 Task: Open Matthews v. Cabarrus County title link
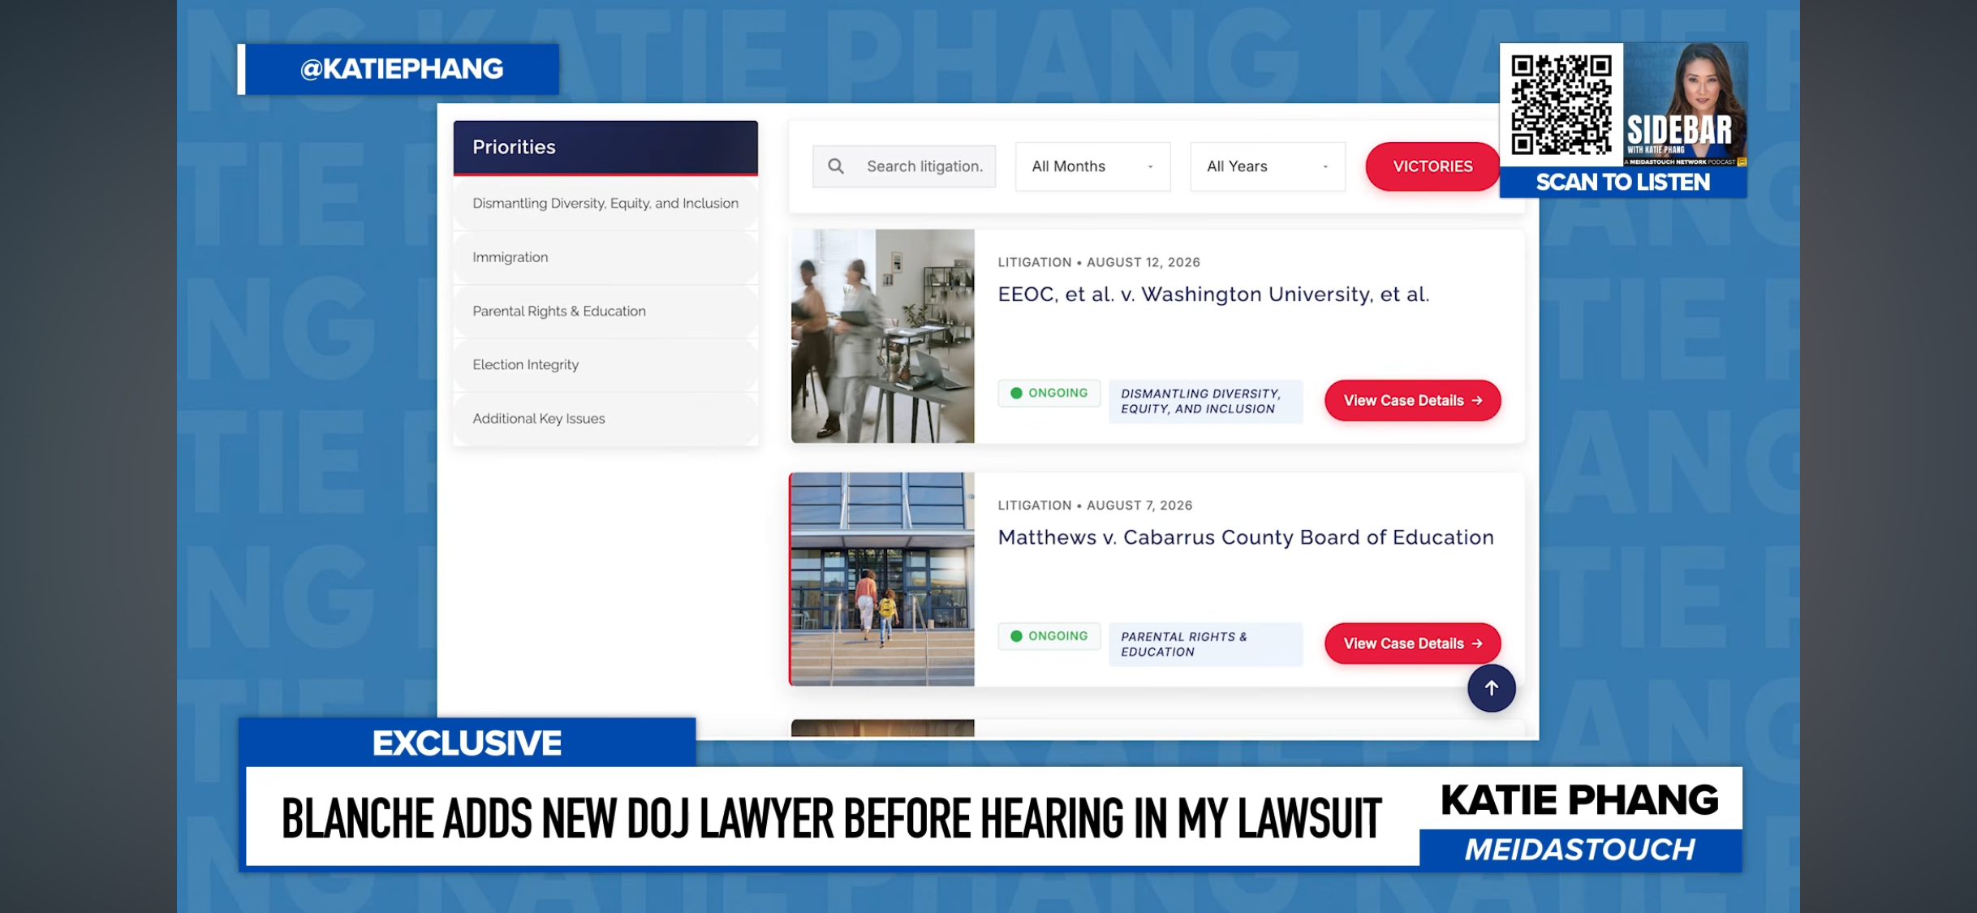[x=1246, y=537]
